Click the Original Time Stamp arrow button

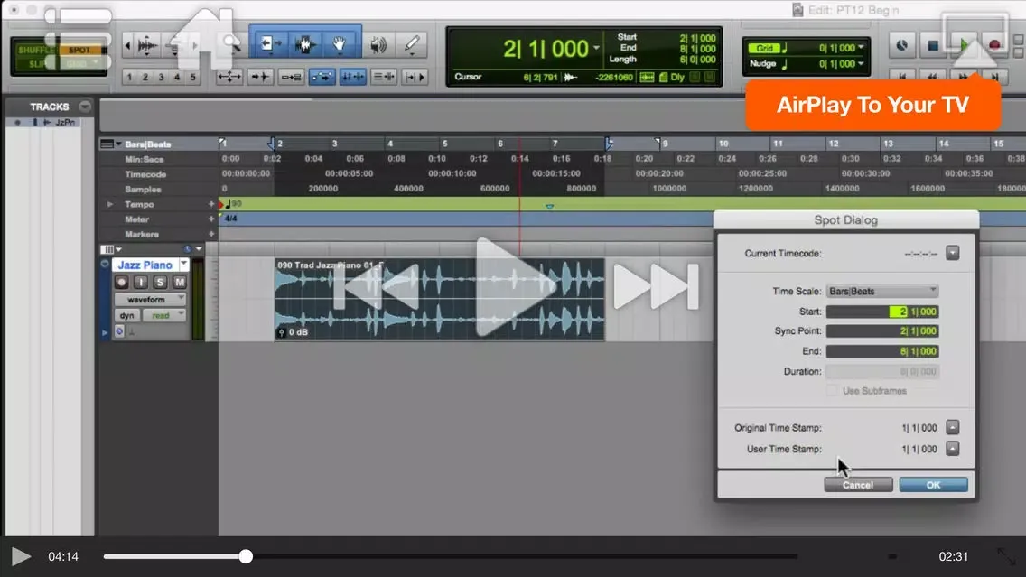point(952,428)
